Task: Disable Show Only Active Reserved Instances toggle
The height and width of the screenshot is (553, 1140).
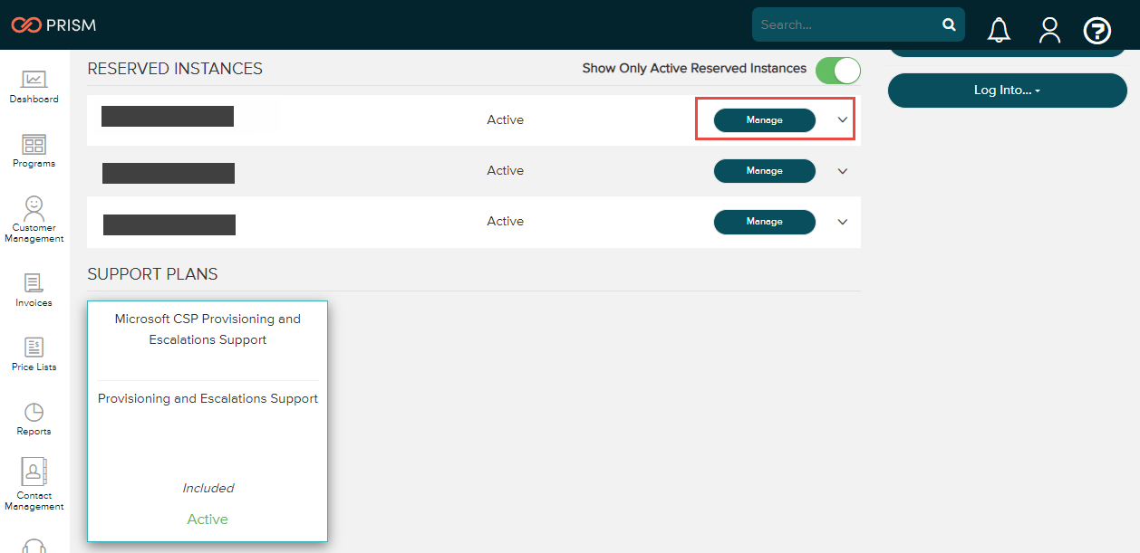Action: coord(837,70)
